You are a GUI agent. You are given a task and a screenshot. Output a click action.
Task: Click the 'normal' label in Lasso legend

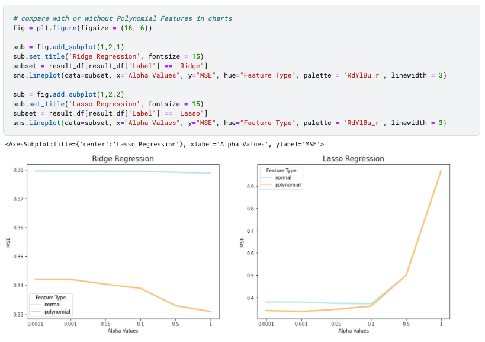pos(283,178)
